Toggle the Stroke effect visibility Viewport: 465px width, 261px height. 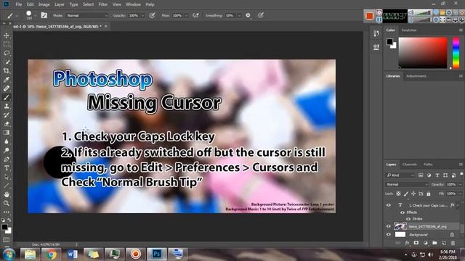(408, 219)
